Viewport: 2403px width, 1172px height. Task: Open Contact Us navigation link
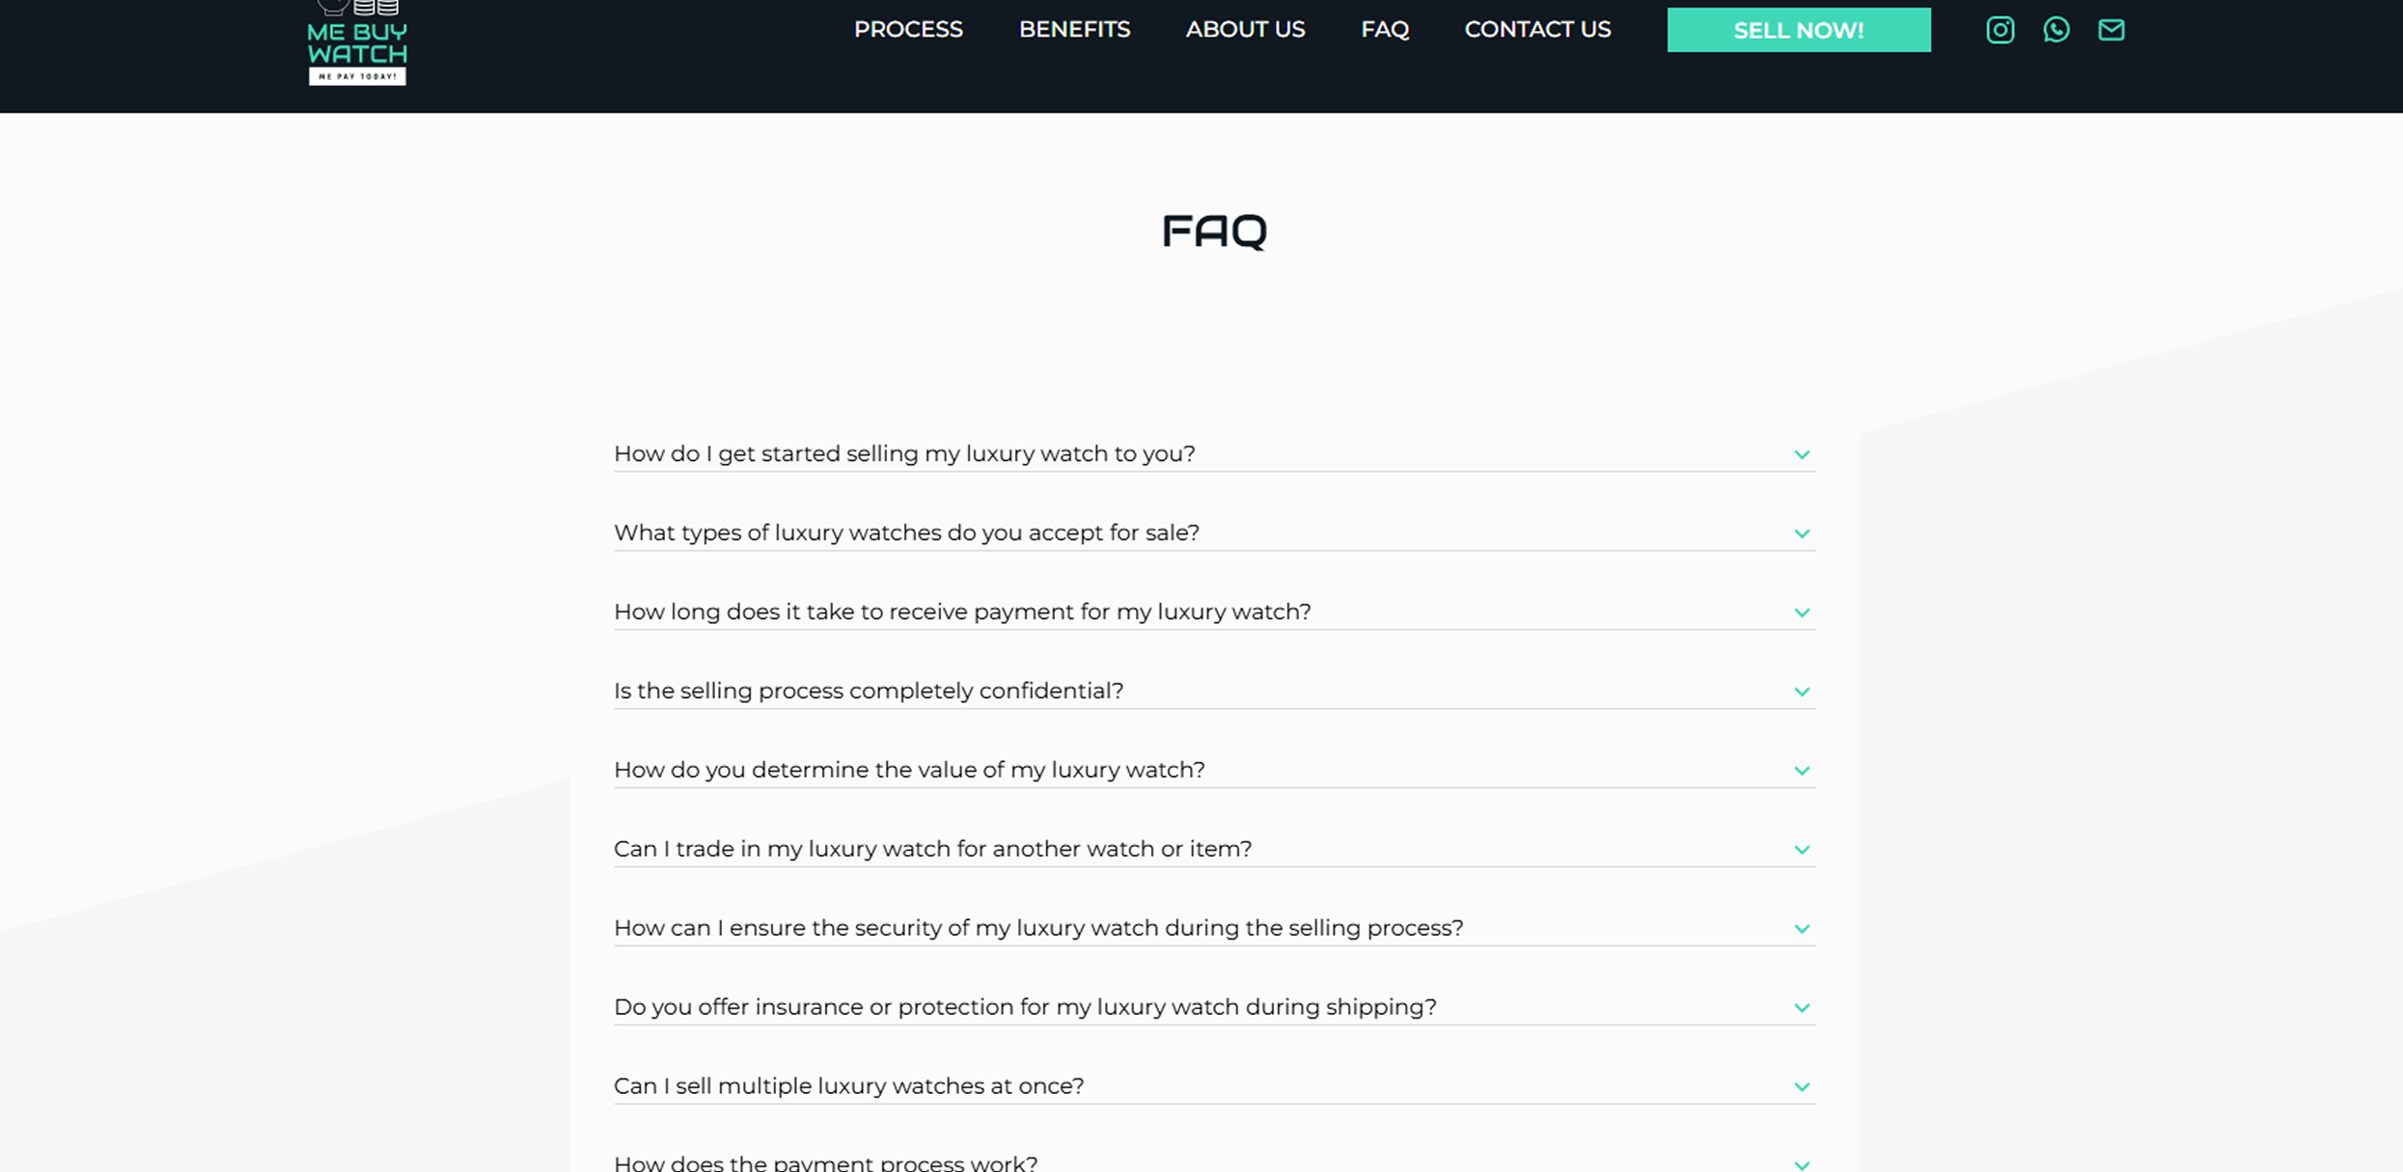(x=1537, y=30)
